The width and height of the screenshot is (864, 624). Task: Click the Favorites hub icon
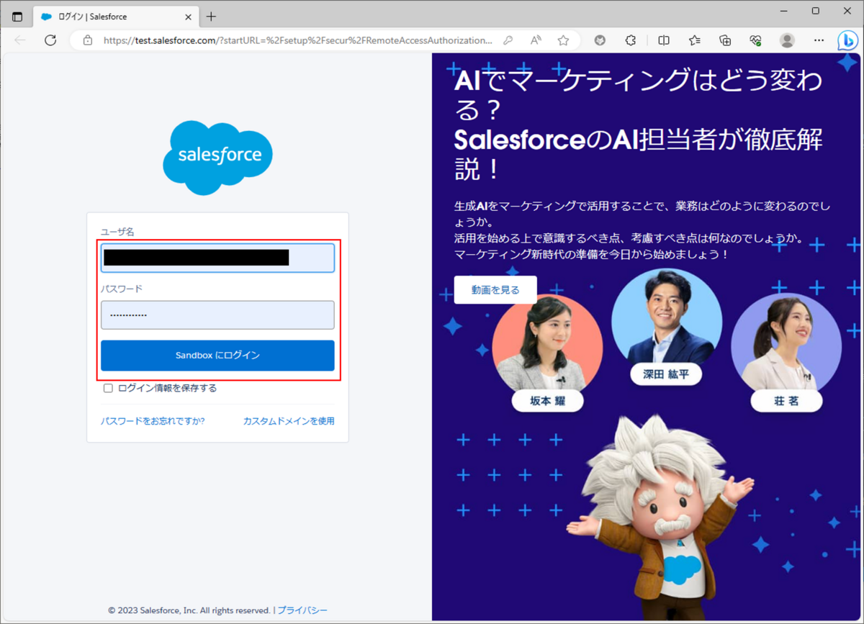click(694, 40)
